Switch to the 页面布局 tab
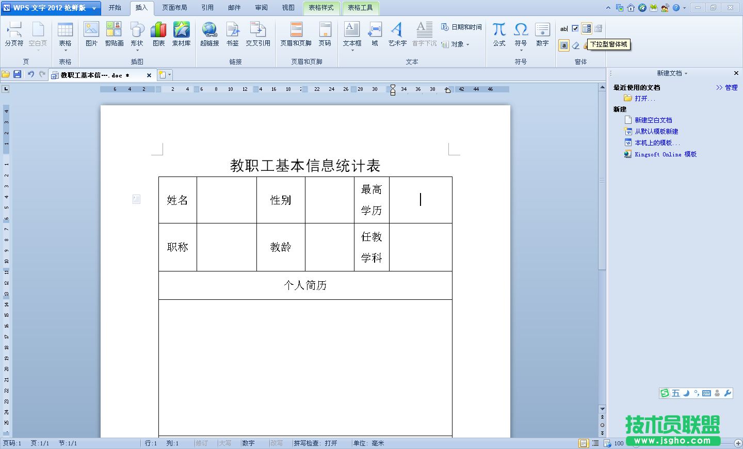 (x=174, y=8)
